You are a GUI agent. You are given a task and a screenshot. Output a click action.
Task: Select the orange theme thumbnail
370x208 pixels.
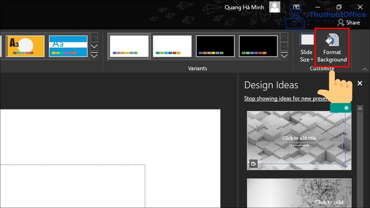tap(25, 46)
